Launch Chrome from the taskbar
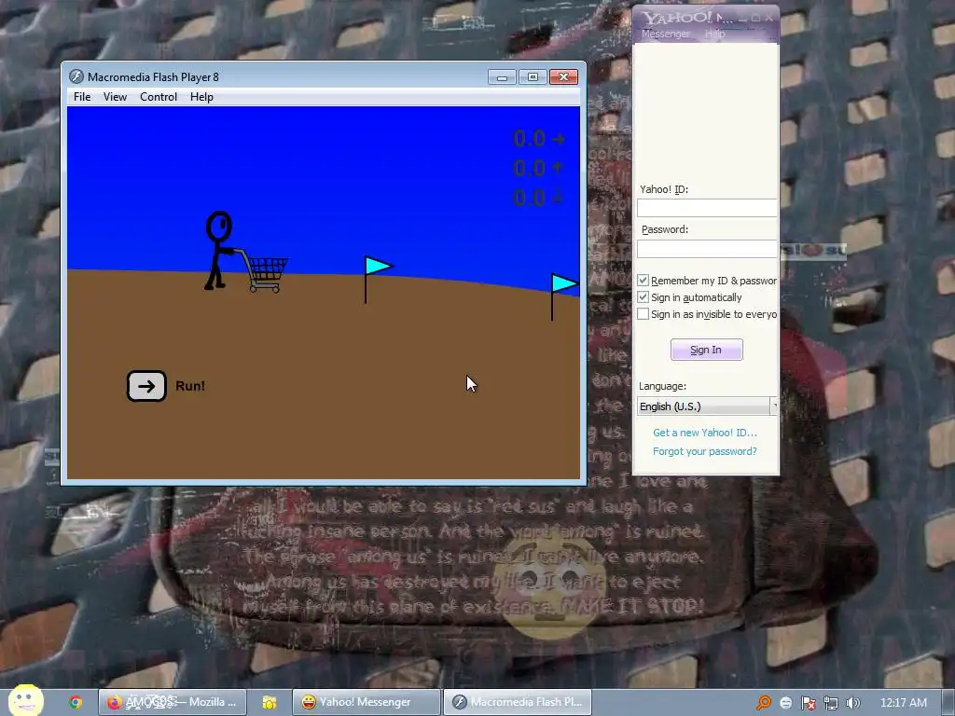This screenshot has width=955, height=716. (76, 702)
